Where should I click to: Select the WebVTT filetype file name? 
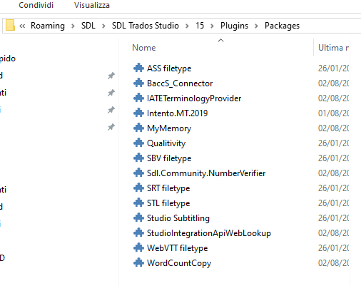(x=178, y=248)
